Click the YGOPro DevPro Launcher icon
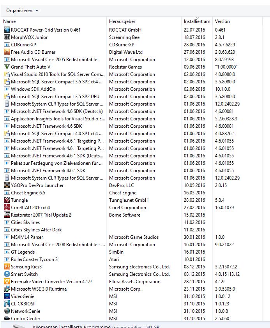 click(7, 185)
